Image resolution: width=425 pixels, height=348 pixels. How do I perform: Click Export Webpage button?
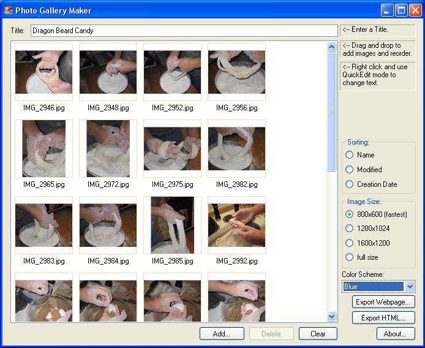[x=383, y=302]
